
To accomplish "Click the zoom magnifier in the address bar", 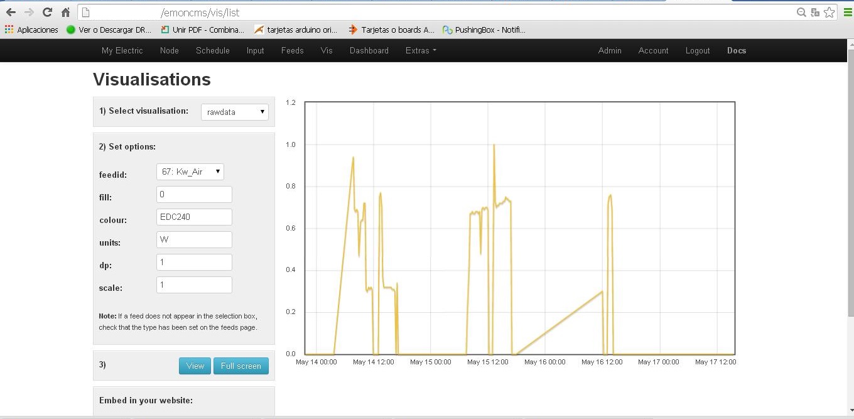I will click(x=801, y=12).
